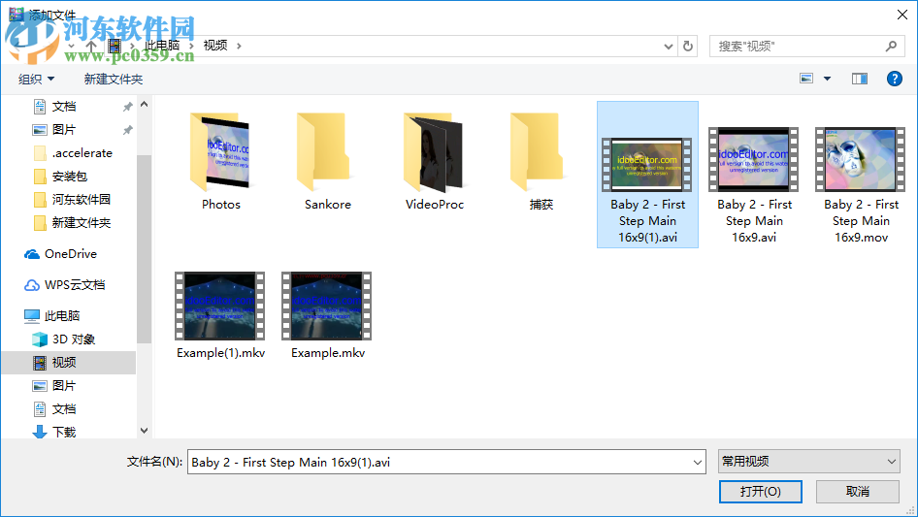Click 视频 in the address breadcrumb
The image size is (918, 517).
215,46
